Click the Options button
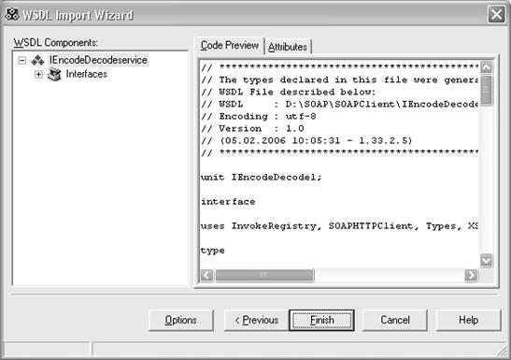The width and height of the screenshot is (511, 360). 181,320
